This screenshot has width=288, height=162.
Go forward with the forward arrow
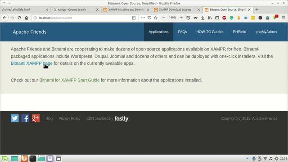pos(12,18)
